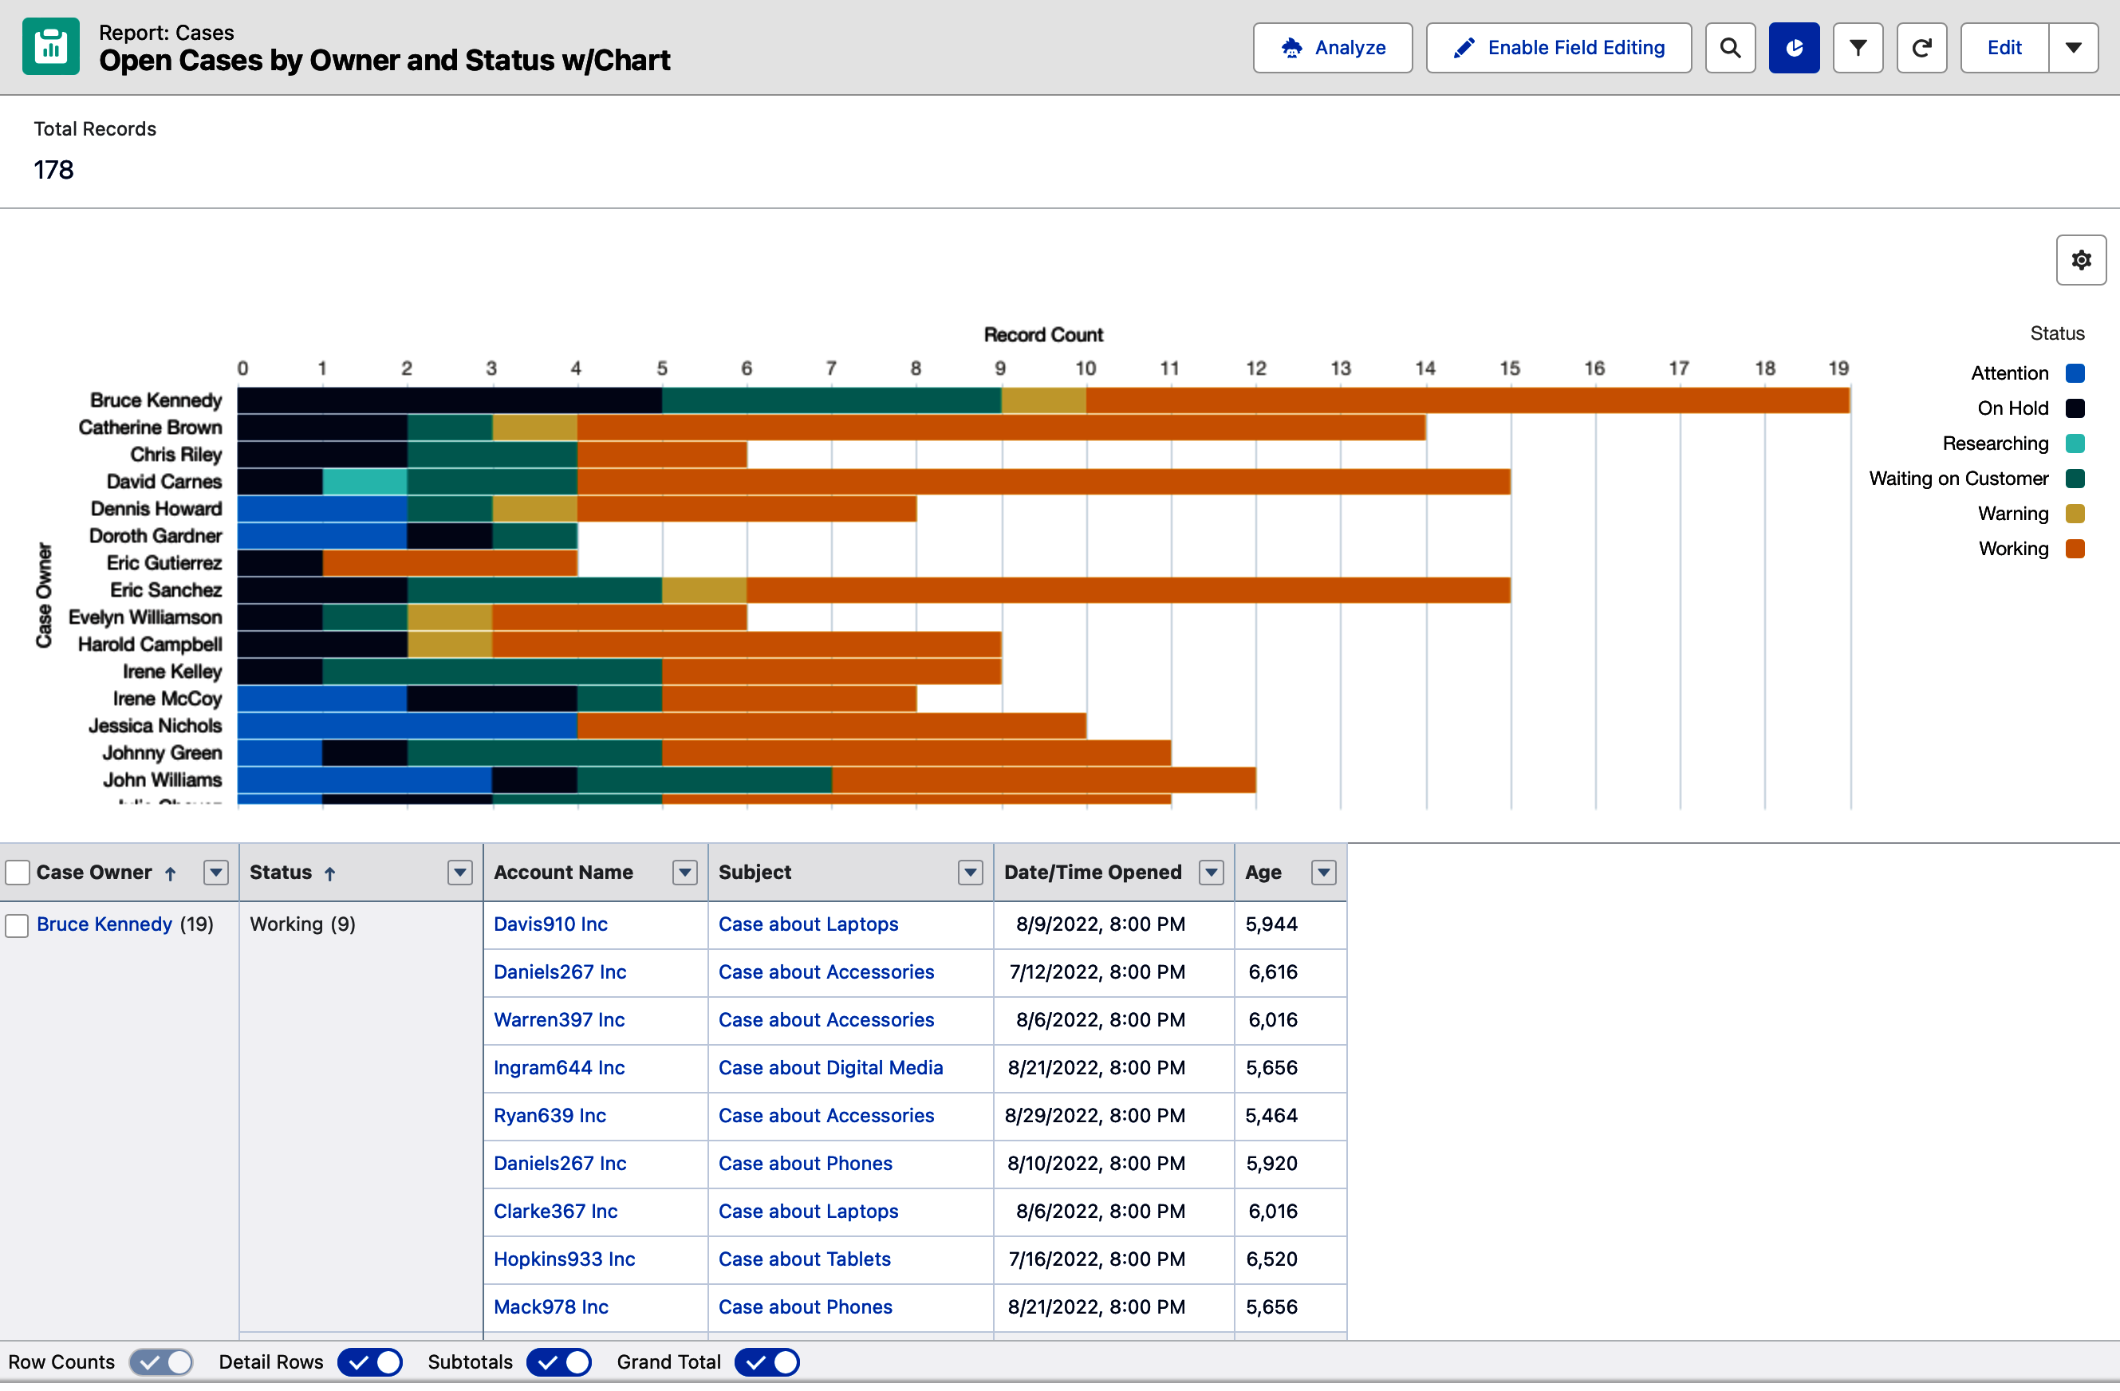Click the Account Name column header
This screenshot has height=1391, width=2120.
[563, 873]
